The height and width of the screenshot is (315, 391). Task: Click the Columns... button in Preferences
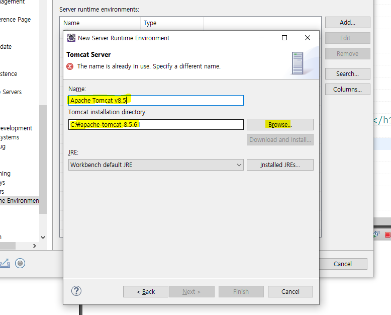[348, 90]
